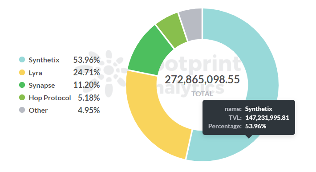The height and width of the screenshot is (172, 316).
Task: Select the Synthetix legend label
Action: (44, 60)
